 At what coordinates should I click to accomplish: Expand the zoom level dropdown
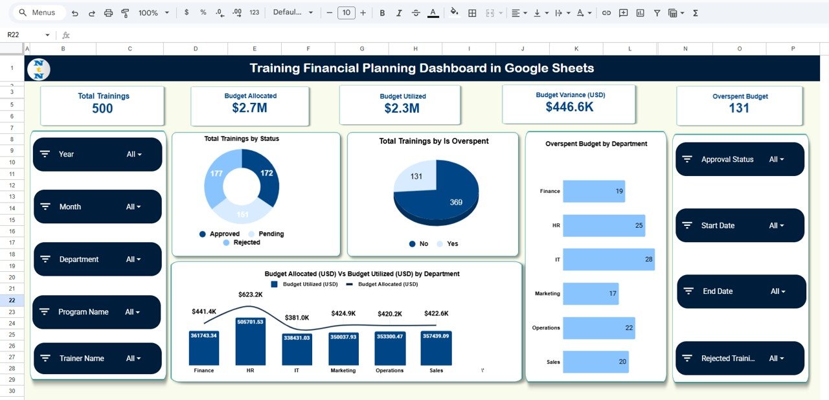point(166,12)
